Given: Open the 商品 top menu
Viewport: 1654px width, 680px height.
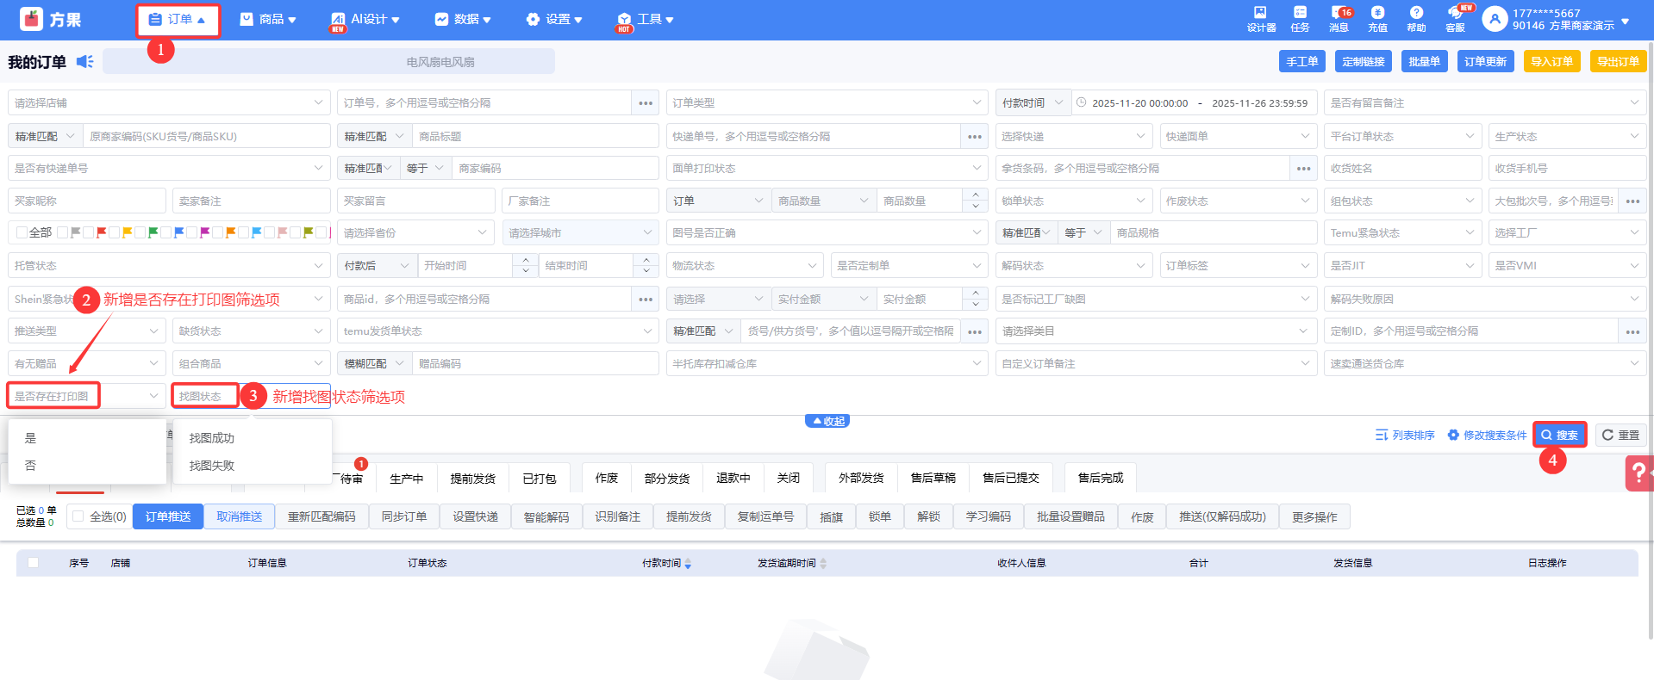Looking at the screenshot, I should pyautogui.click(x=268, y=19).
